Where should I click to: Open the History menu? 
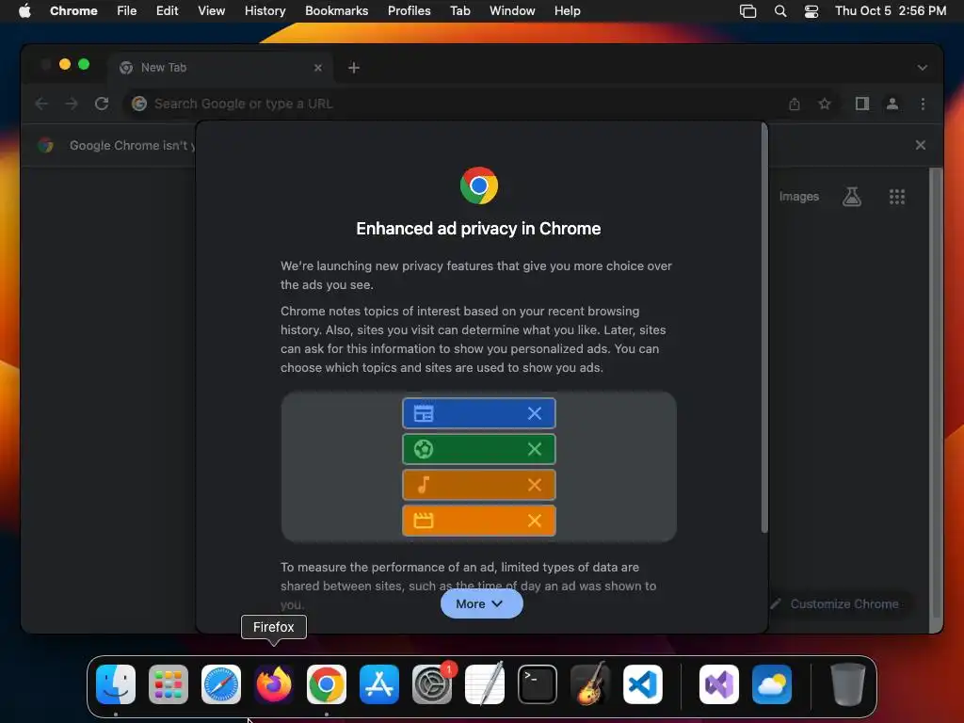pos(265,11)
